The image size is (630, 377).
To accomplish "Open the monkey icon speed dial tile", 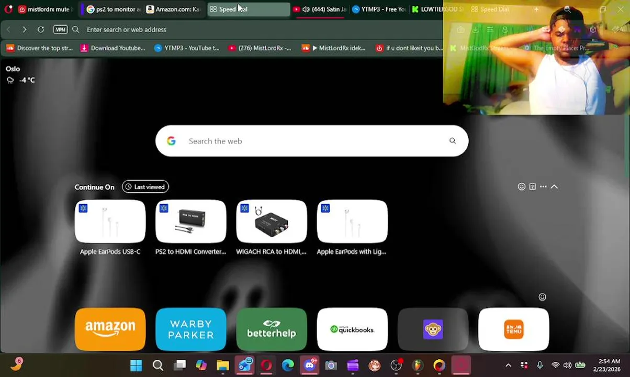I will click(433, 329).
